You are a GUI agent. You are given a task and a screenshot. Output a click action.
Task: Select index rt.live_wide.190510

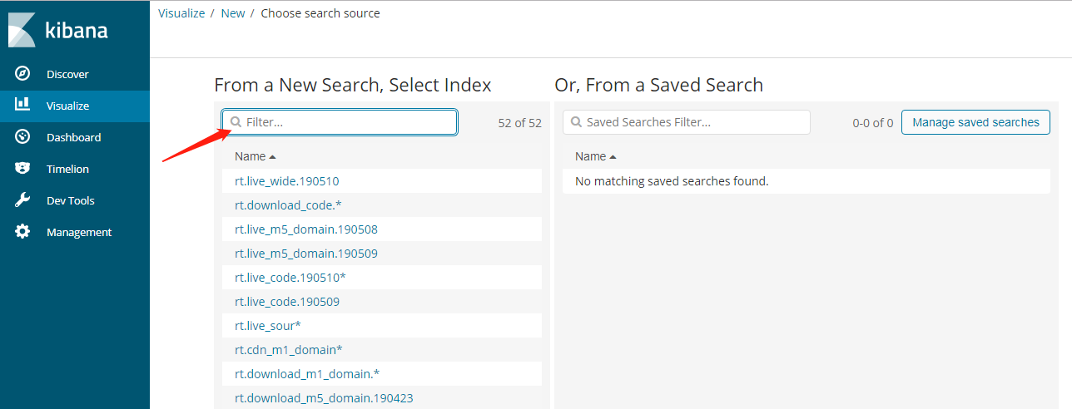click(287, 181)
